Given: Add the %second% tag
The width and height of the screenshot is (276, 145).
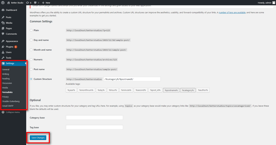Looking at the screenshot, I should click(x=141, y=90).
